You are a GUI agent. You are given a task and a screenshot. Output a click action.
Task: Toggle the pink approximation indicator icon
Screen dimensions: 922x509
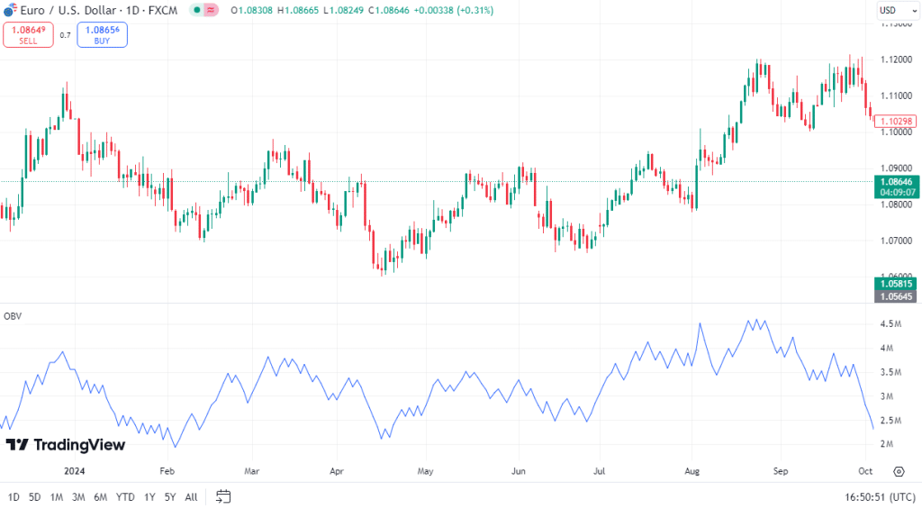[x=211, y=10]
